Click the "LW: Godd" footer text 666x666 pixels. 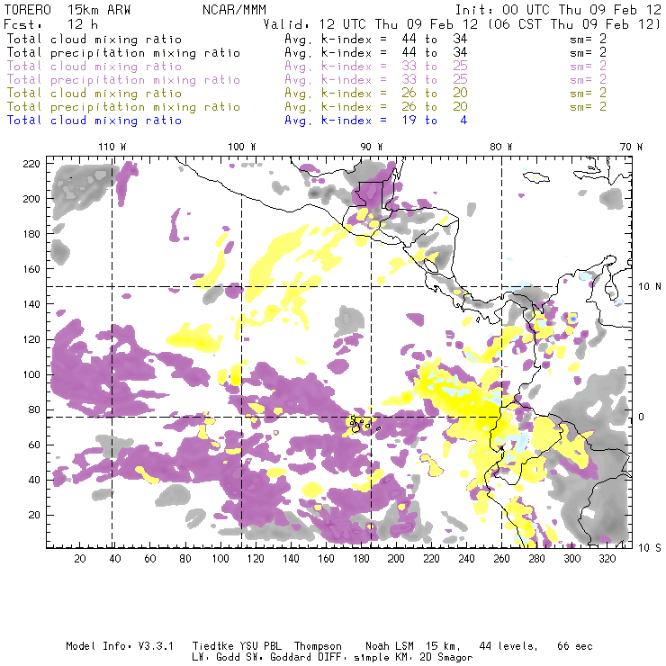[x=216, y=658]
